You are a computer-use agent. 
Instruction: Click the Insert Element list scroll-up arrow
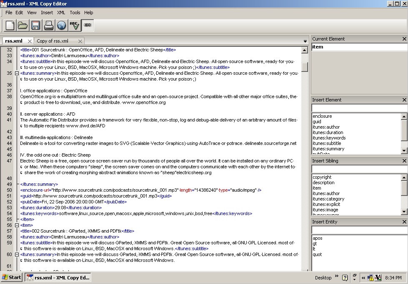tap(404, 116)
